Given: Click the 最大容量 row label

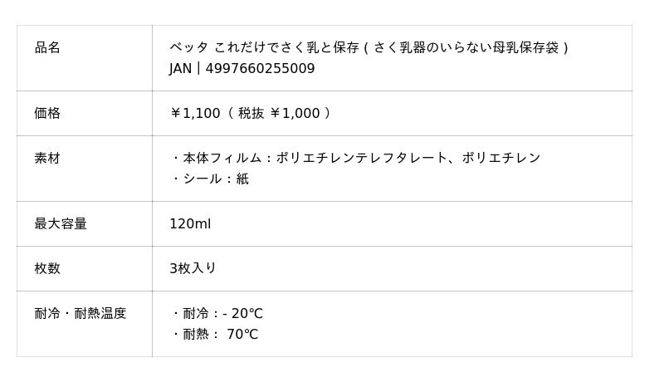Looking at the screenshot, I should click(61, 224).
